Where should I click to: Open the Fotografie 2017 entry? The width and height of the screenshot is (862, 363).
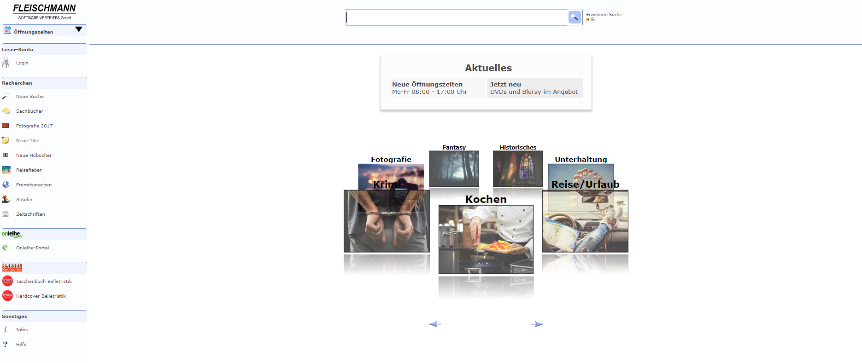pos(34,126)
